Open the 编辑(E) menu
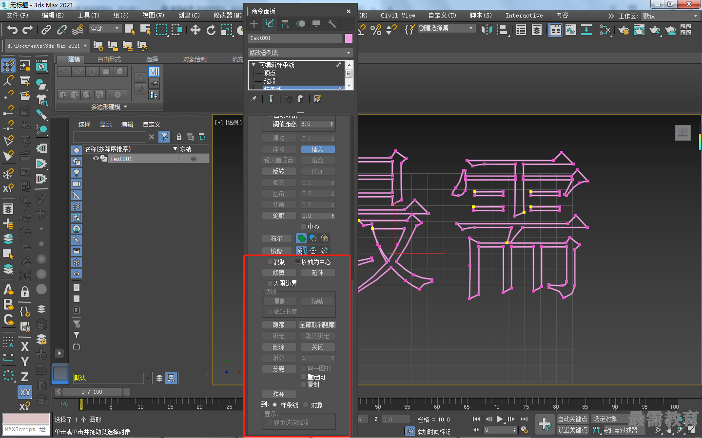702x438 pixels. (53, 16)
